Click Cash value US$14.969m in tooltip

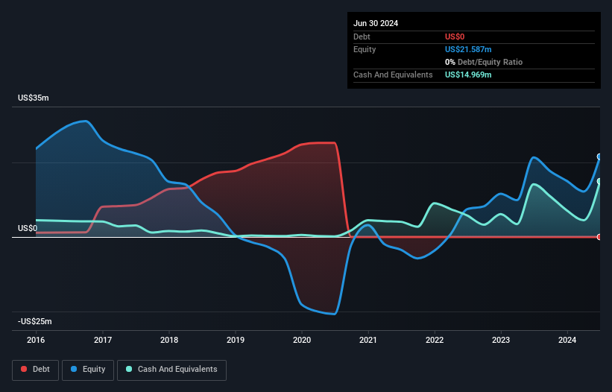(x=468, y=75)
